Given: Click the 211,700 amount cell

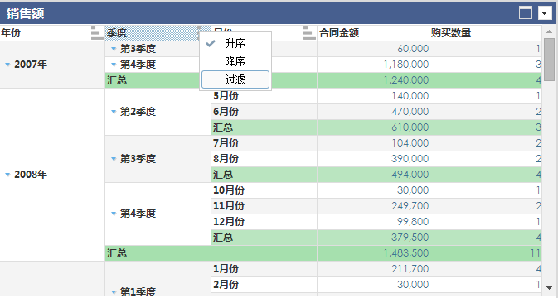Looking at the screenshot, I should 373,269.
